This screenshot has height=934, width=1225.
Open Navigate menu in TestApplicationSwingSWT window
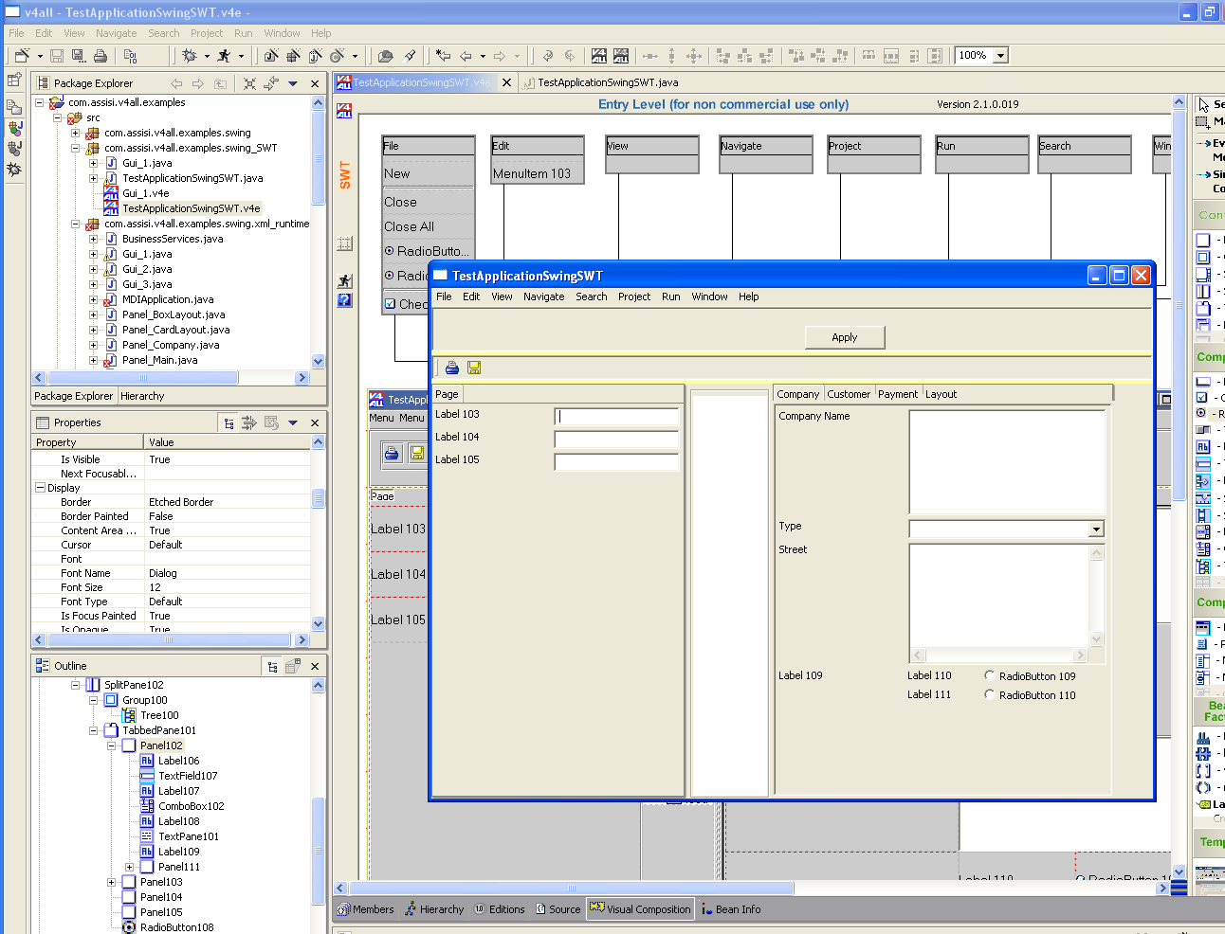point(543,296)
